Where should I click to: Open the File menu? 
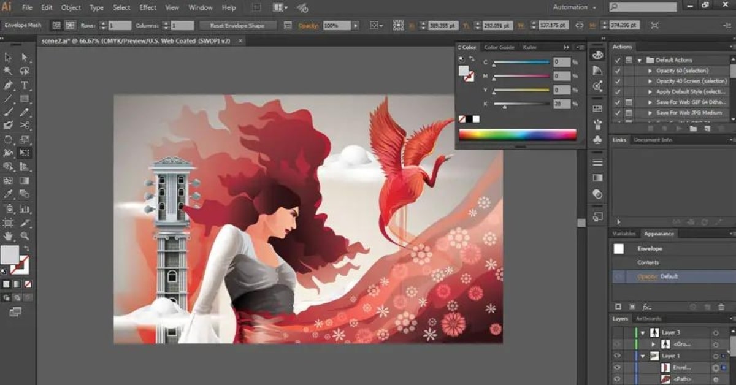[27, 7]
